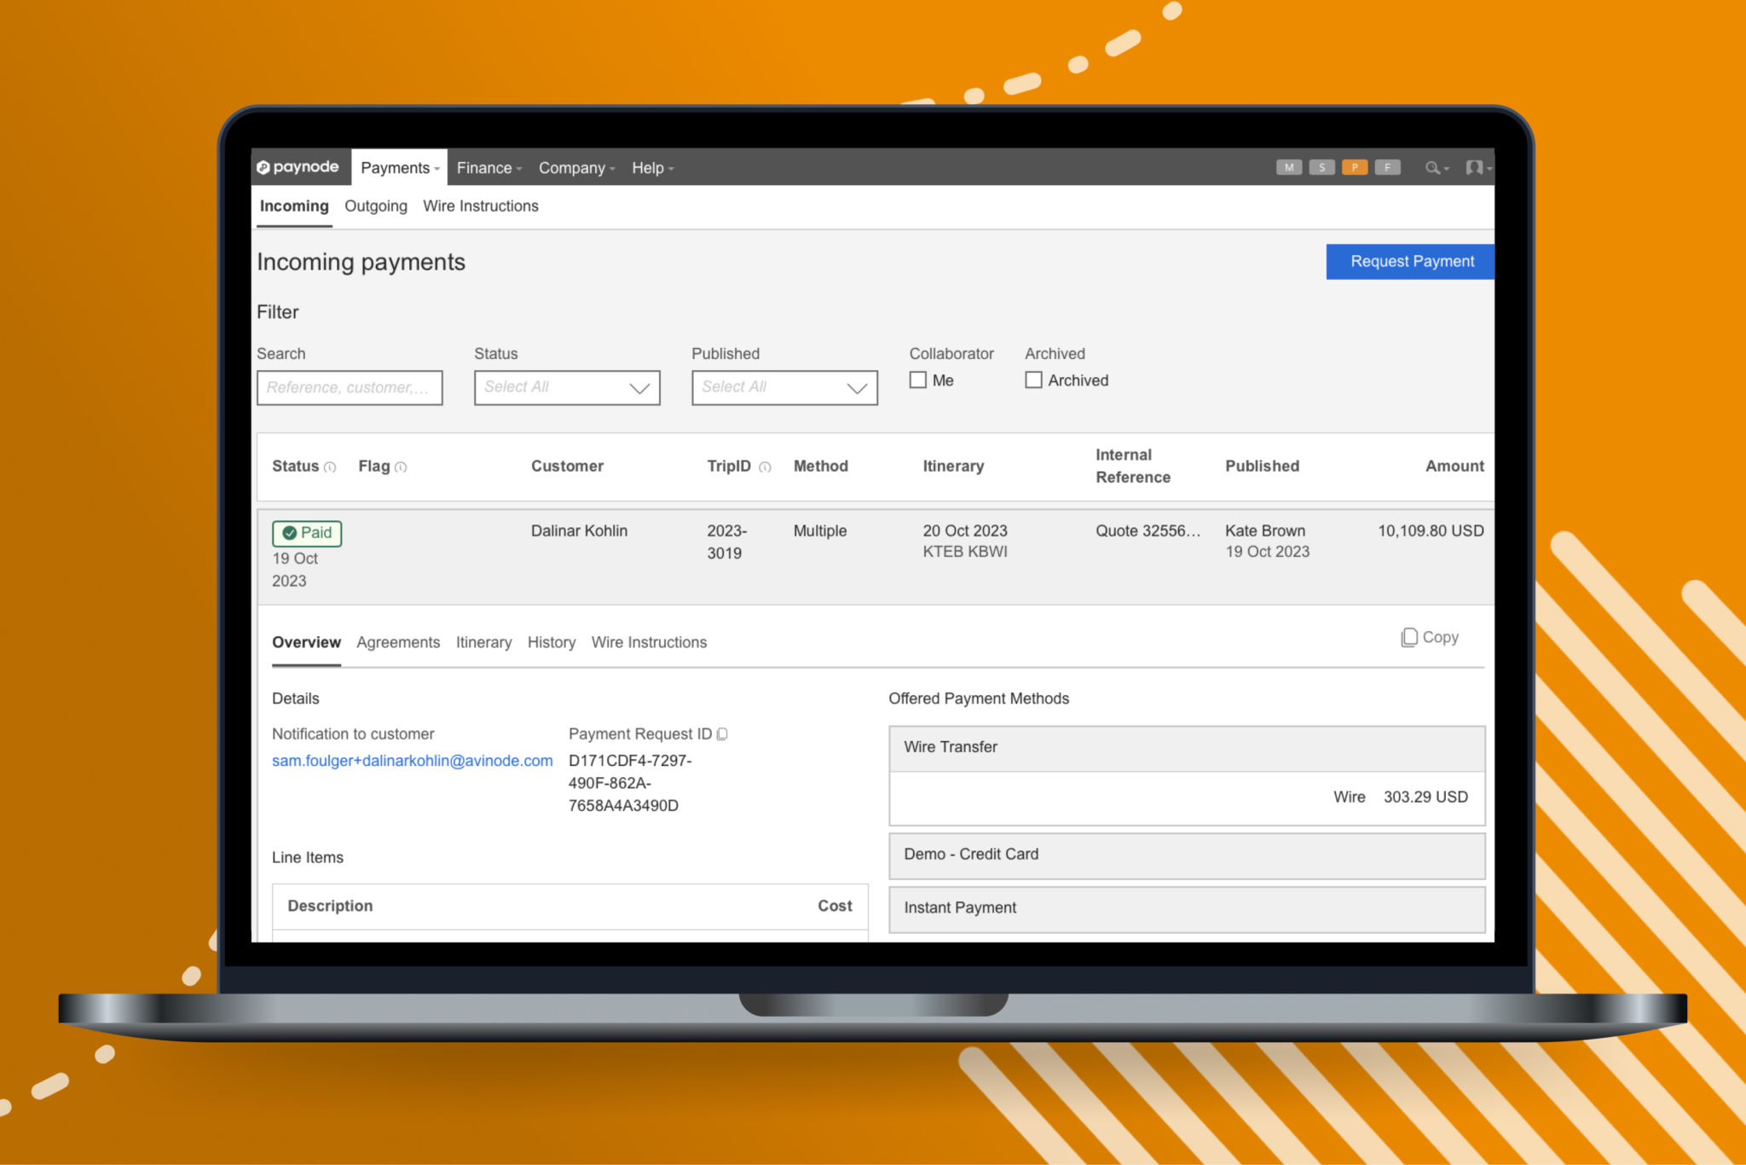Viewport: 1746px width, 1165px height.
Task: Click the TripID column info icon
Action: coord(765,467)
